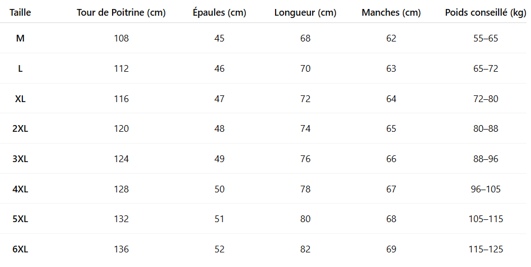Click chest value 108 for size M
531x267 pixels.
click(x=121, y=39)
